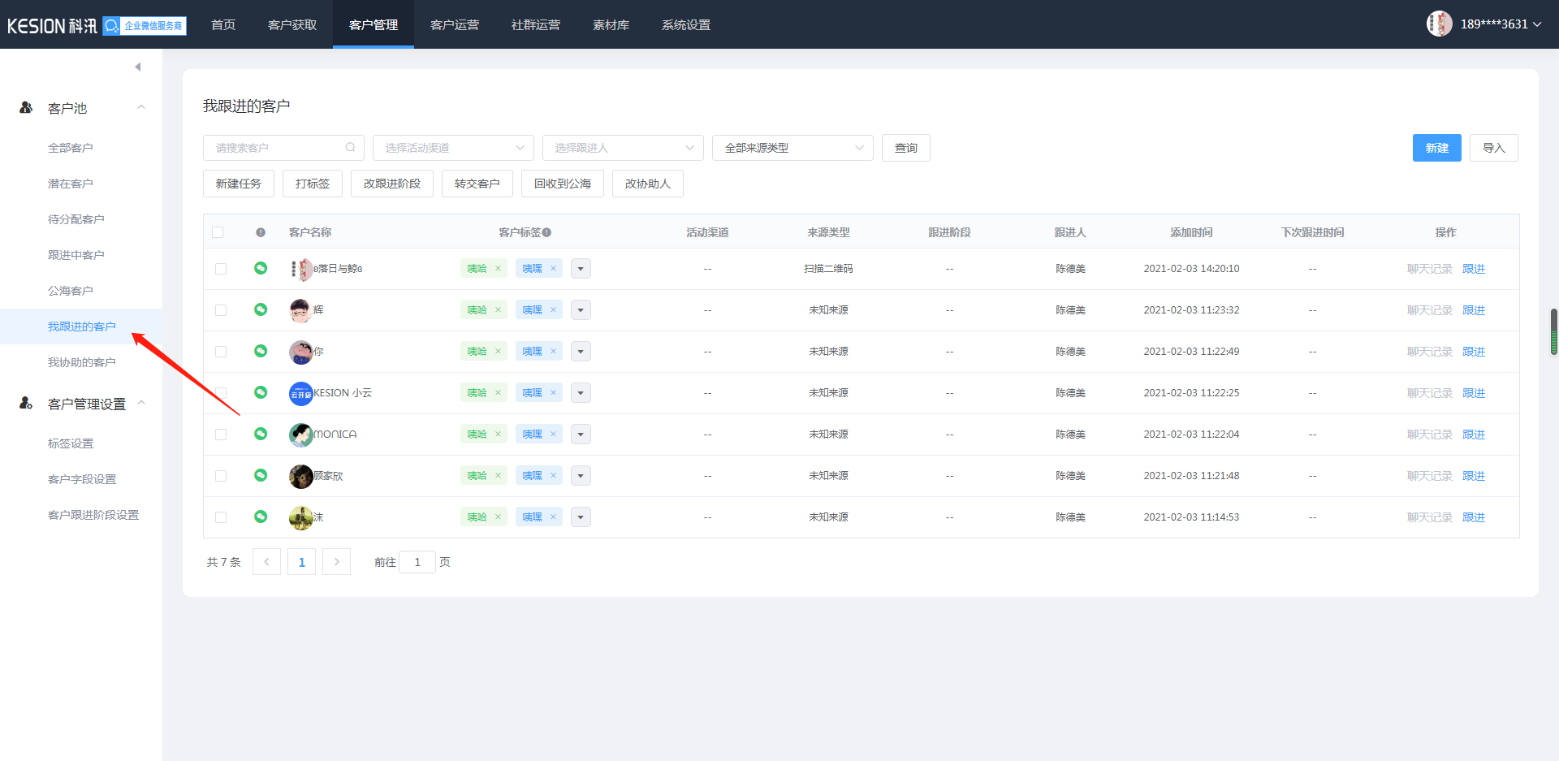Focus the 前往 page number field
Viewport: 1559px width, 761px height.
point(417,562)
